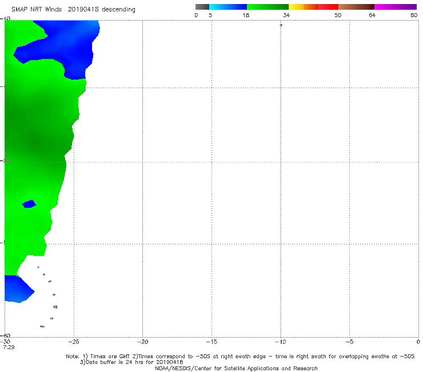Click the longitude axis label '-20'
This screenshot has height=372, width=423.
tap(142, 342)
